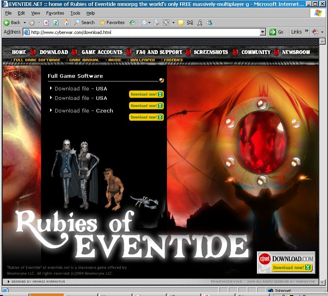
Task: Click the gold orb beside Full Game Software heading
Action: point(161,80)
